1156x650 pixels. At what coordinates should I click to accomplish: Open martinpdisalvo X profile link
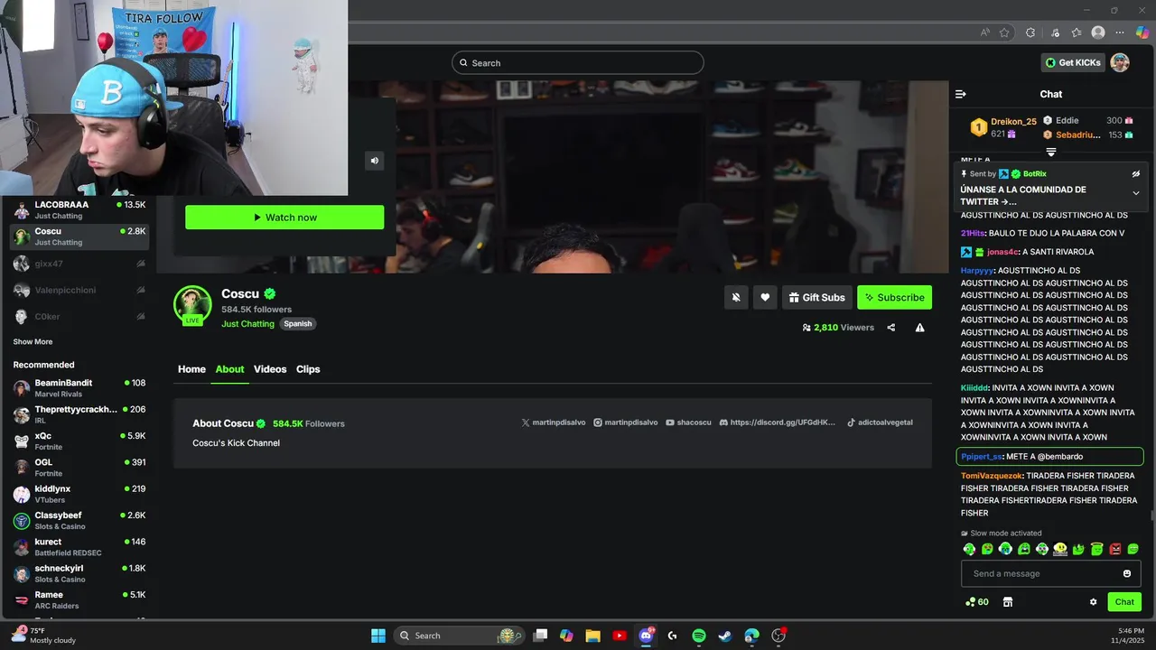(x=554, y=422)
